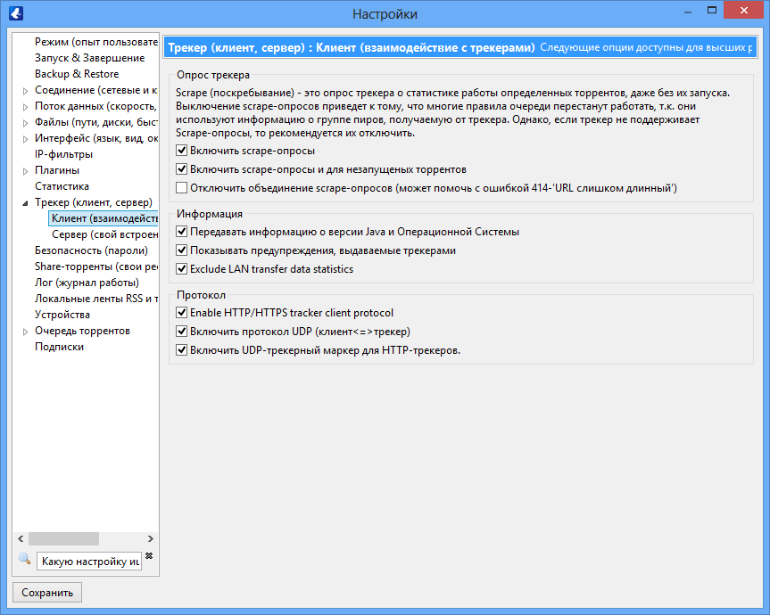Click 'Информация' group title
The image size is (770, 615).
point(210,214)
